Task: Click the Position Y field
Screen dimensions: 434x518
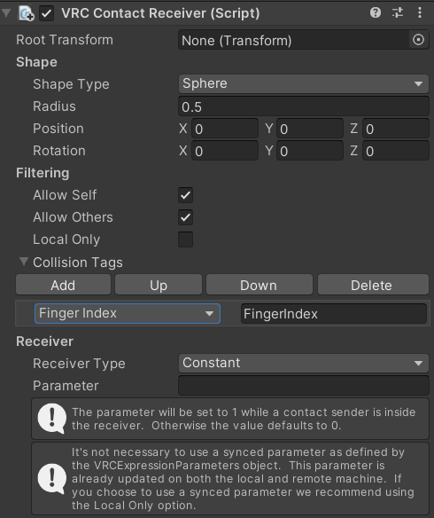Action: (310, 129)
